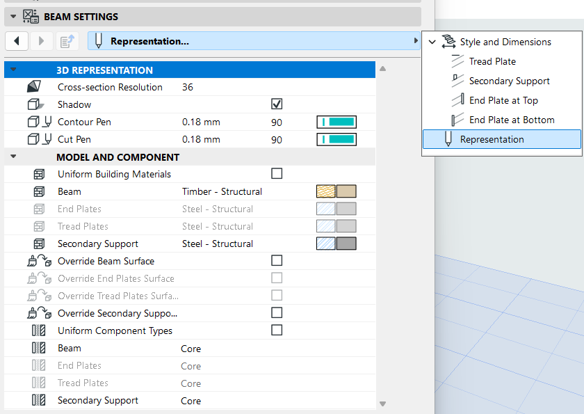Click the Cut Pen row icon
584x414 pixels.
40,139
